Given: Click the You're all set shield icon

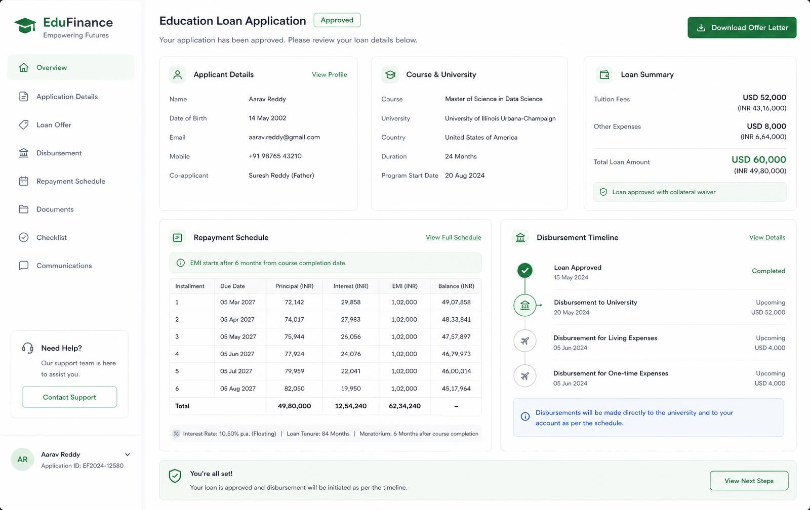Looking at the screenshot, I should tap(175, 476).
